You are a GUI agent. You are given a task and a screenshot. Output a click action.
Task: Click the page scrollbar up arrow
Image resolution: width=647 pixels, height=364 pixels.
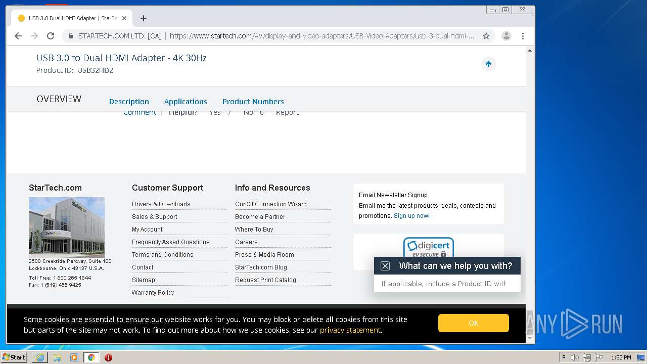[x=530, y=51]
